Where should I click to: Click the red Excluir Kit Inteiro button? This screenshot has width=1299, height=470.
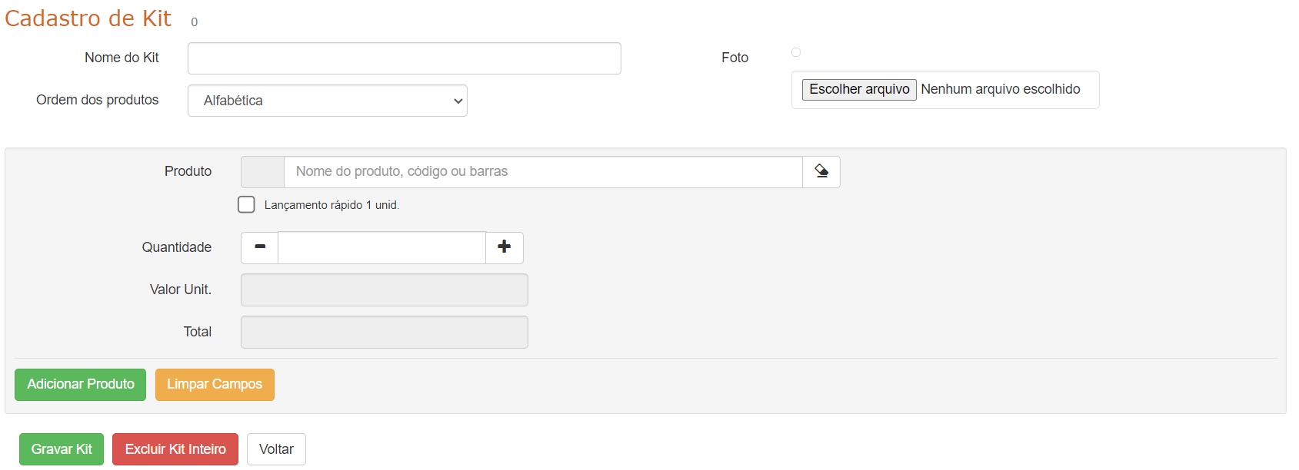(175, 449)
